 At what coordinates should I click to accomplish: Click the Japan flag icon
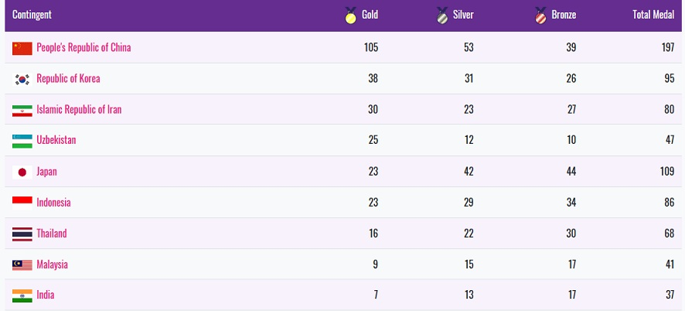22,172
